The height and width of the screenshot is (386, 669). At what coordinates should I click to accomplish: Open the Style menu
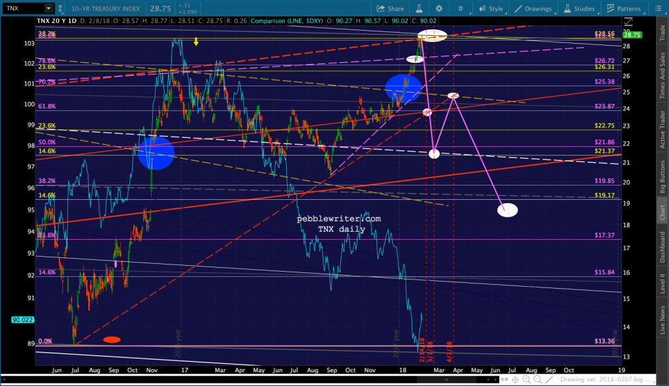[x=491, y=8]
